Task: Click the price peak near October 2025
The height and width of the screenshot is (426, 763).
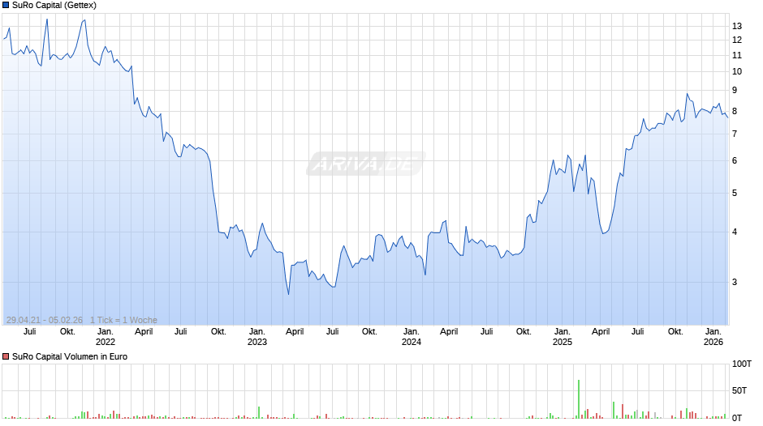Action: (687, 94)
